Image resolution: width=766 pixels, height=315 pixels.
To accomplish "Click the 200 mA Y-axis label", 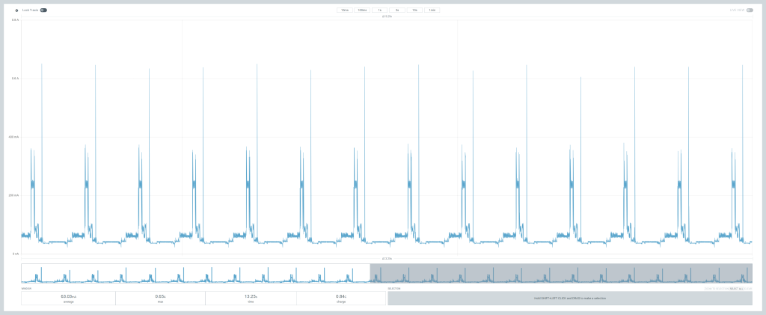I will click(14, 195).
